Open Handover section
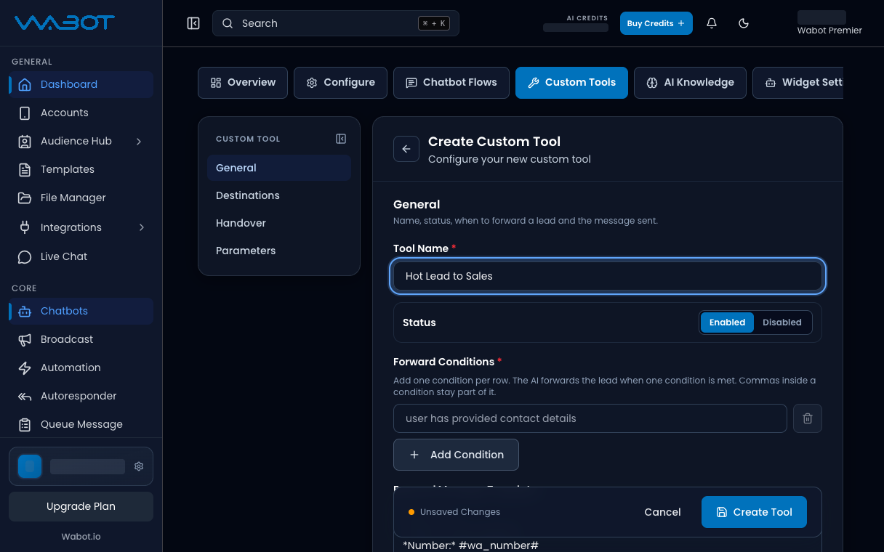 tap(279, 223)
